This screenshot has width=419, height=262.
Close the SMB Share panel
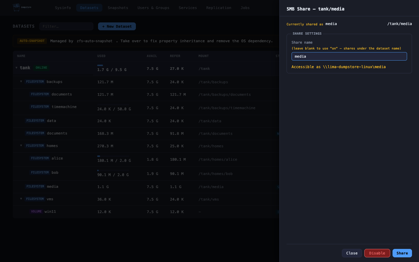[352, 253]
